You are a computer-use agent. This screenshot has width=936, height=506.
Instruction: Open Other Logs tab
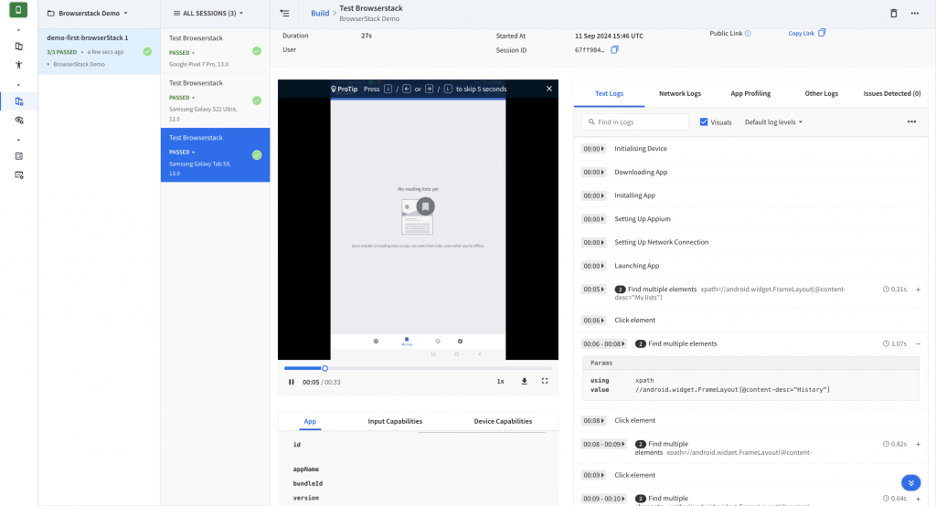pyautogui.click(x=822, y=94)
